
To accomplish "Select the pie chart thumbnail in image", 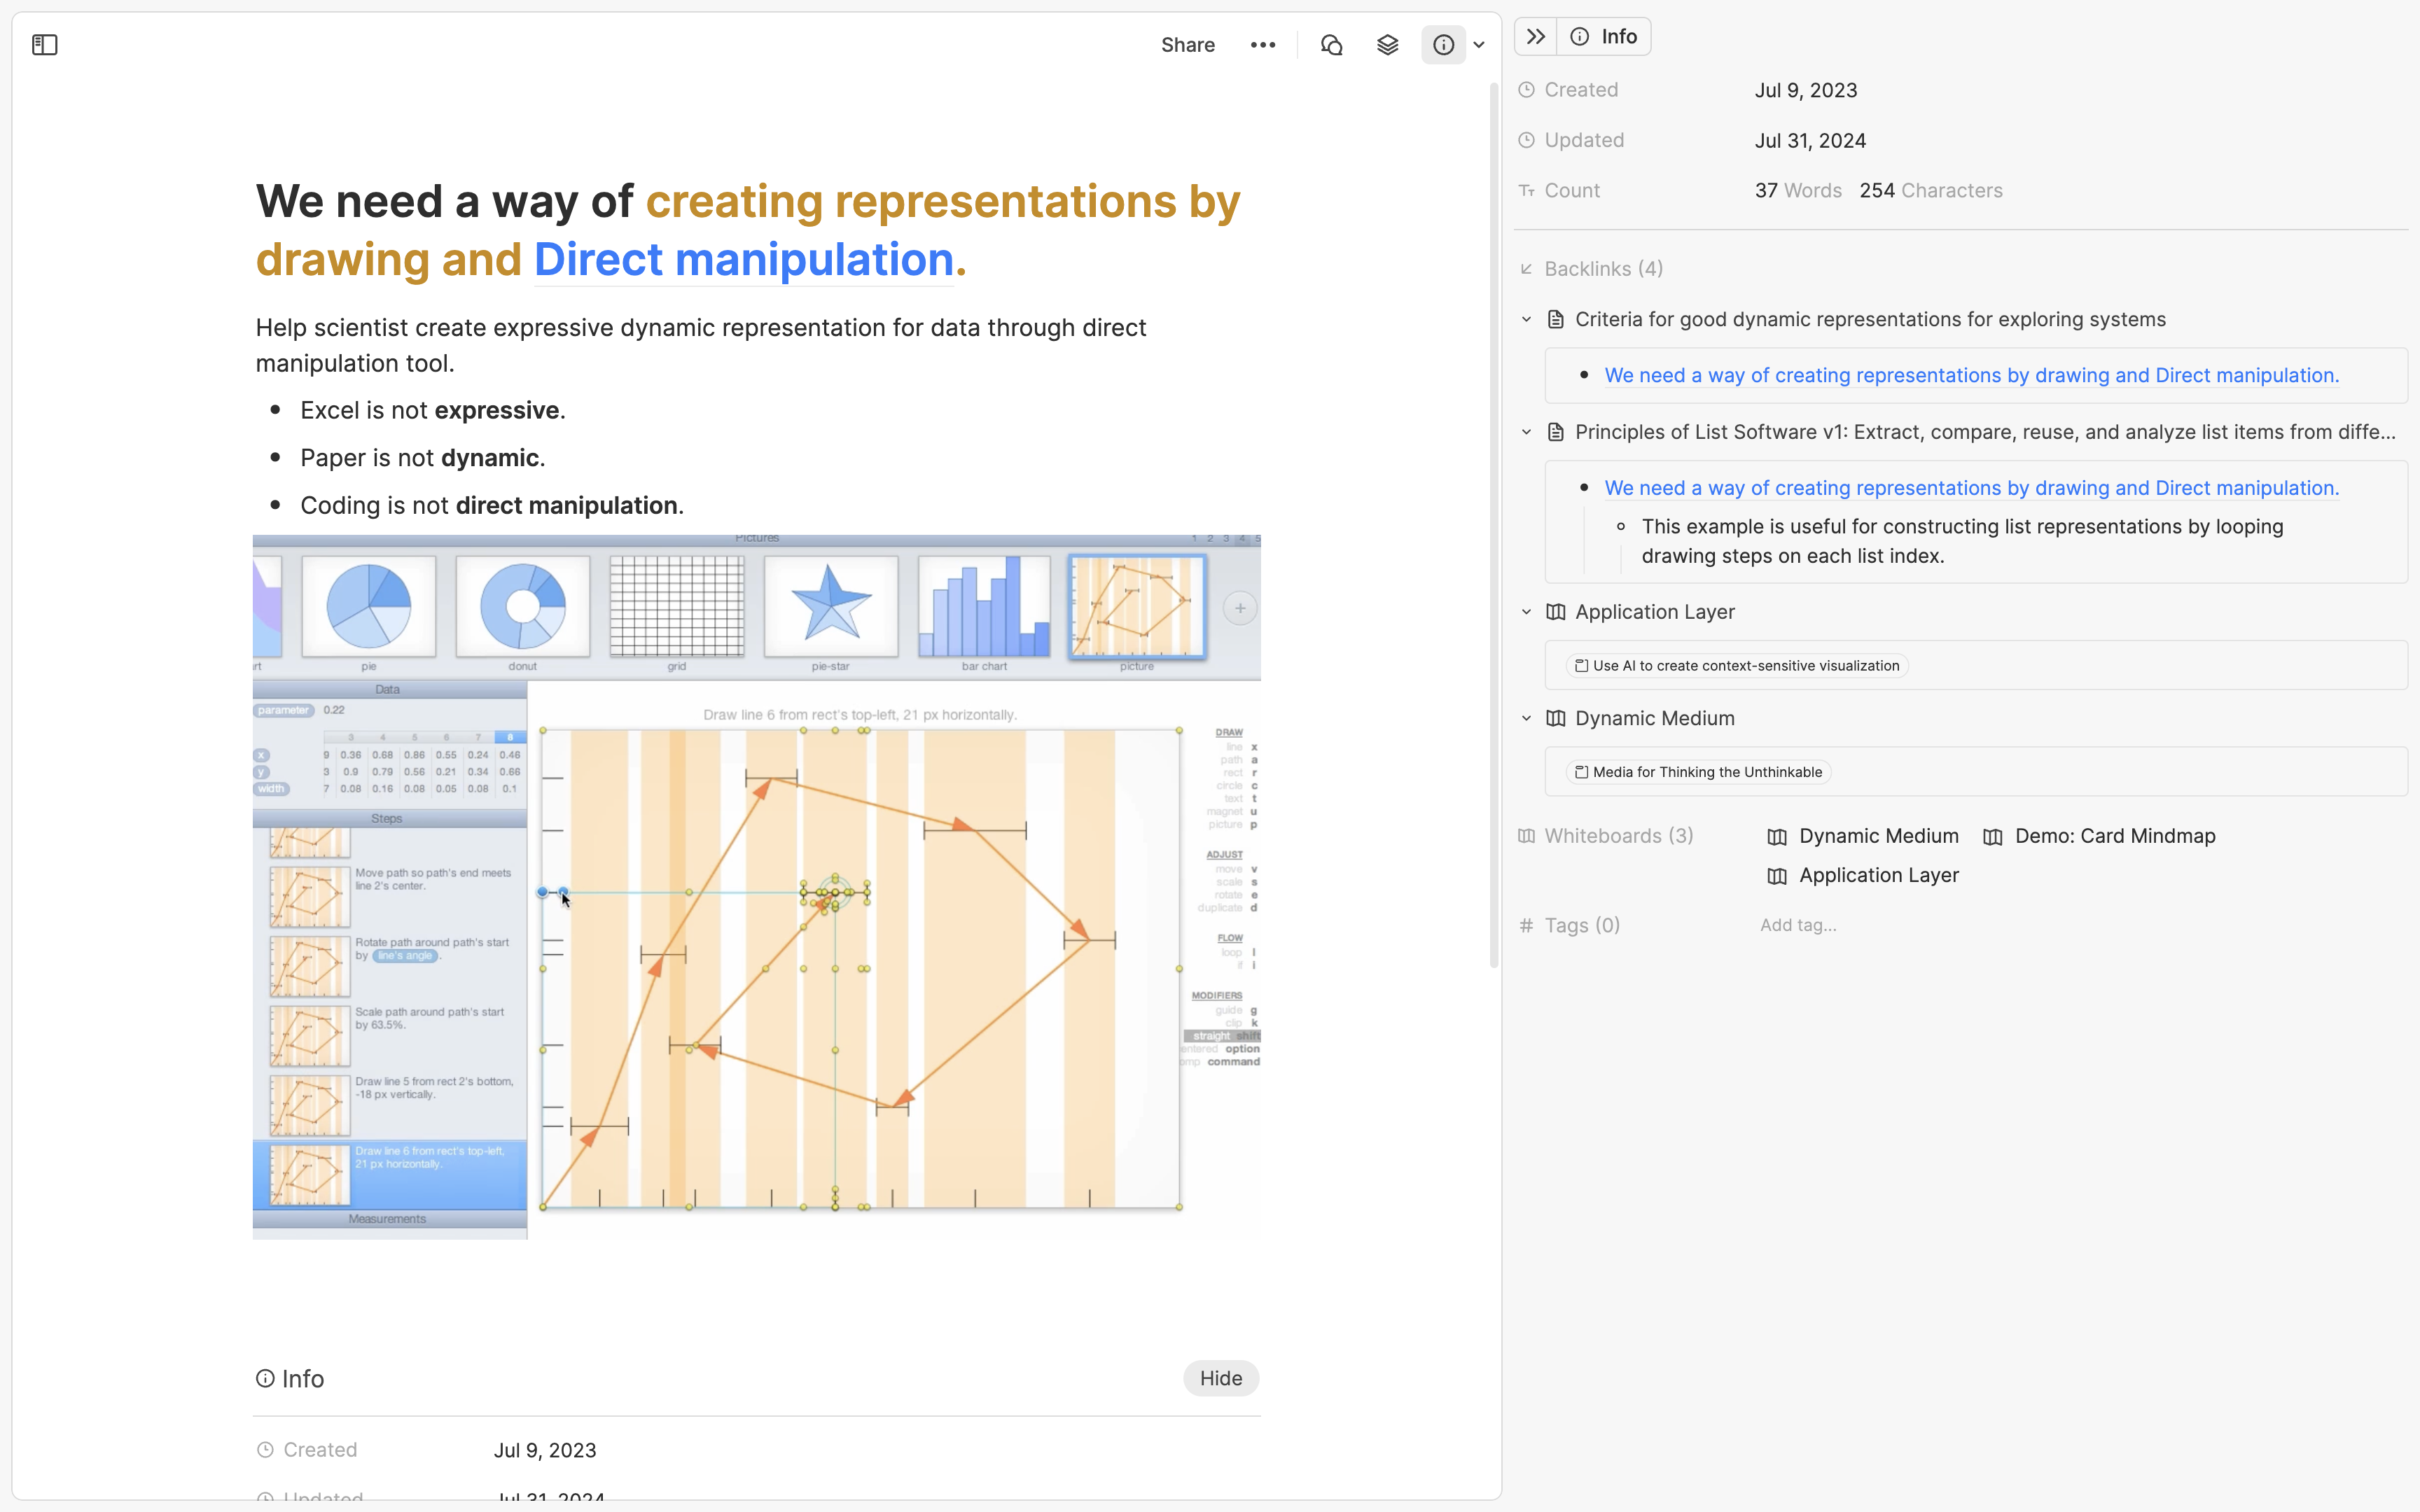I will (369, 607).
